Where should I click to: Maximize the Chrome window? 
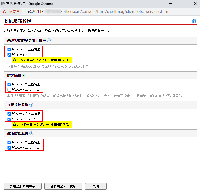click(x=183, y=3)
